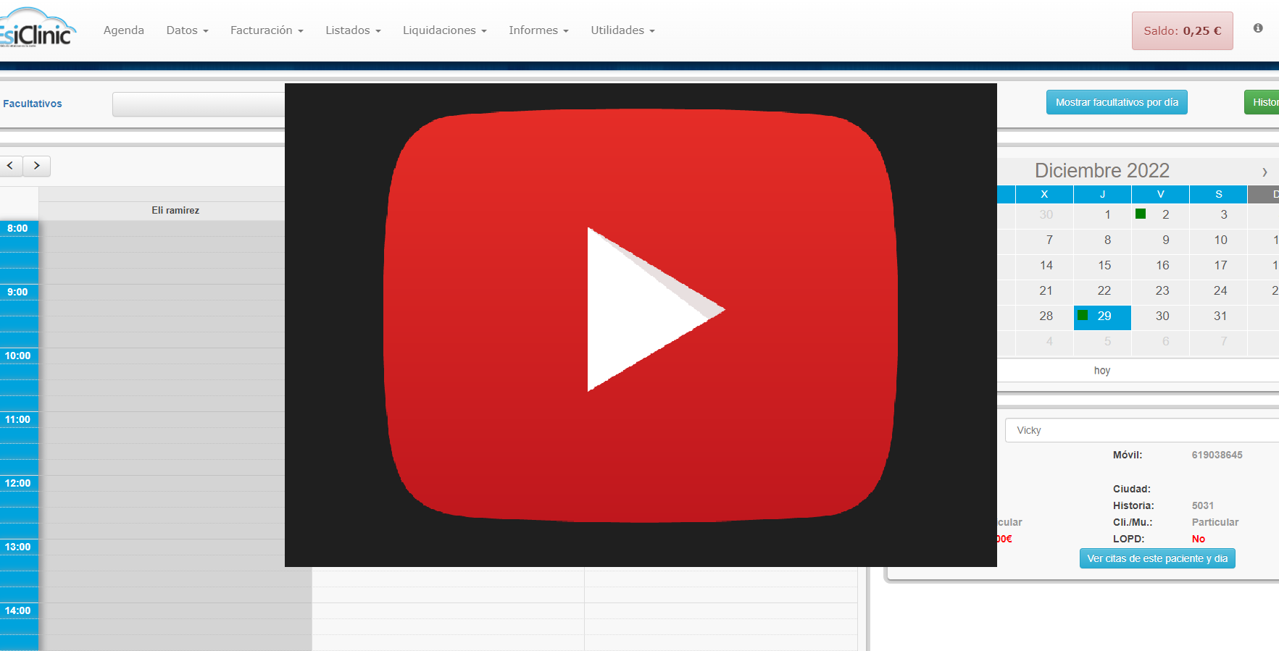Go to previous day with left arrow
The image size is (1279, 651).
pyautogui.click(x=11, y=166)
